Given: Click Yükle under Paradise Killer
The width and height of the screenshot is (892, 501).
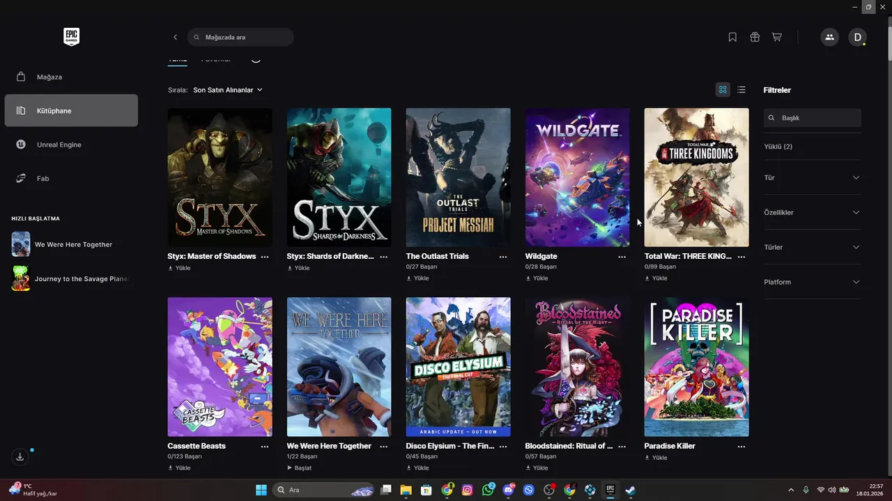Looking at the screenshot, I should pyautogui.click(x=656, y=458).
